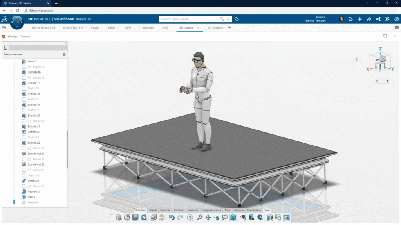The width and height of the screenshot is (401, 225).
Task: Click the tag icon beside search box
Action: point(237,19)
